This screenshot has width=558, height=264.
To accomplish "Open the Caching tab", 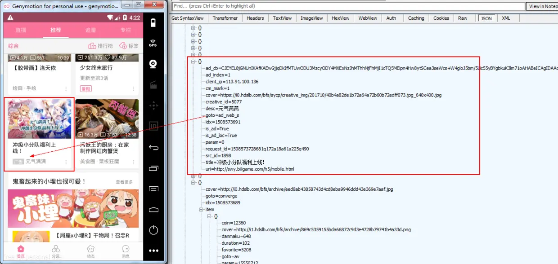I will pyautogui.click(x=416, y=18).
